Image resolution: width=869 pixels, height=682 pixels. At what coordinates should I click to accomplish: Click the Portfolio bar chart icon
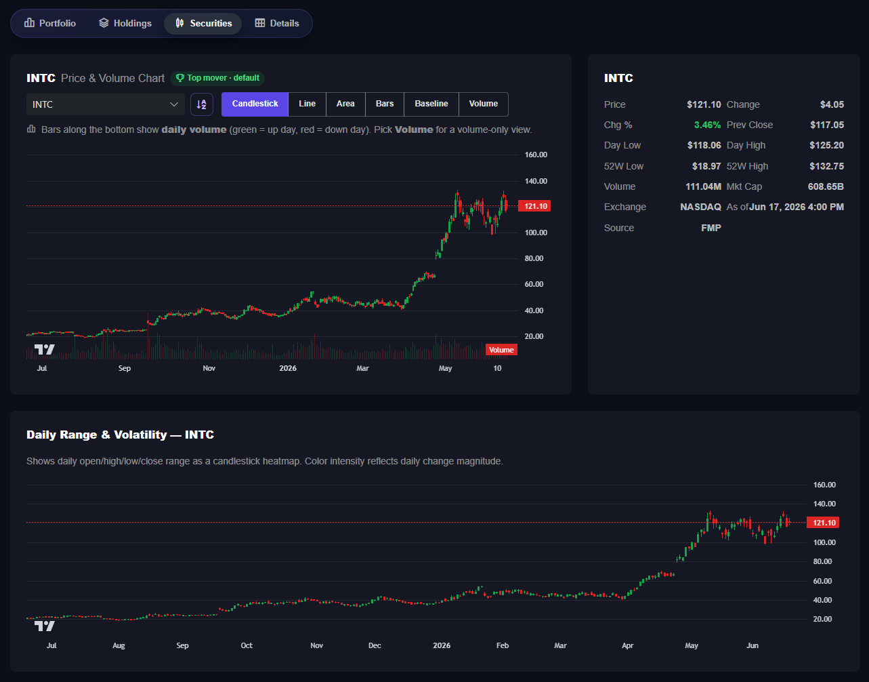pyautogui.click(x=29, y=23)
